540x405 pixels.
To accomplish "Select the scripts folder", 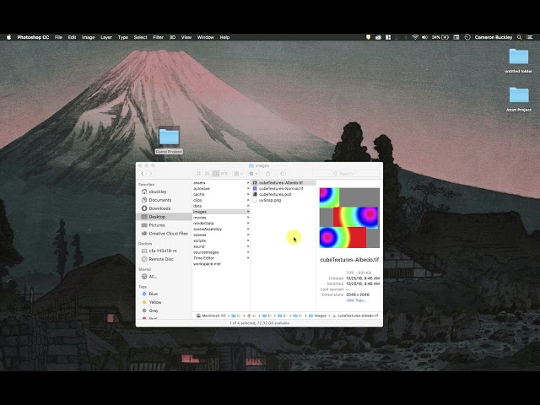I will click(x=221, y=240).
